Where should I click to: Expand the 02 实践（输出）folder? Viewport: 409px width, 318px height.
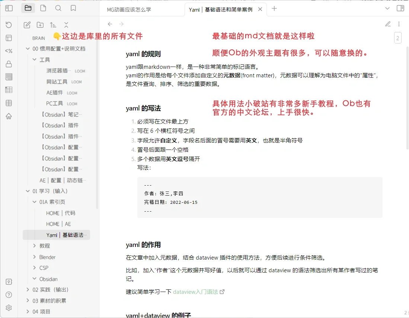click(x=28, y=289)
